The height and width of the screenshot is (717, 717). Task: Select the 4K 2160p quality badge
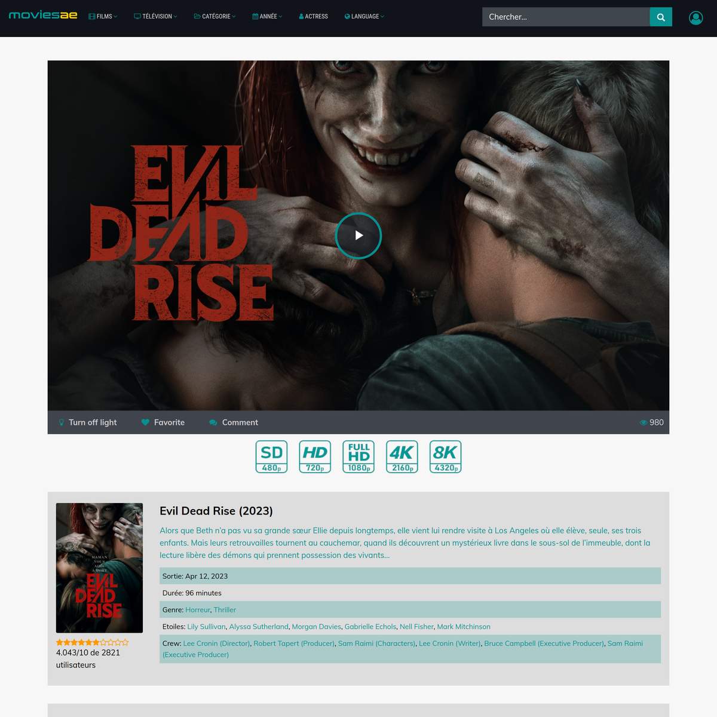(x=402, y=456)
